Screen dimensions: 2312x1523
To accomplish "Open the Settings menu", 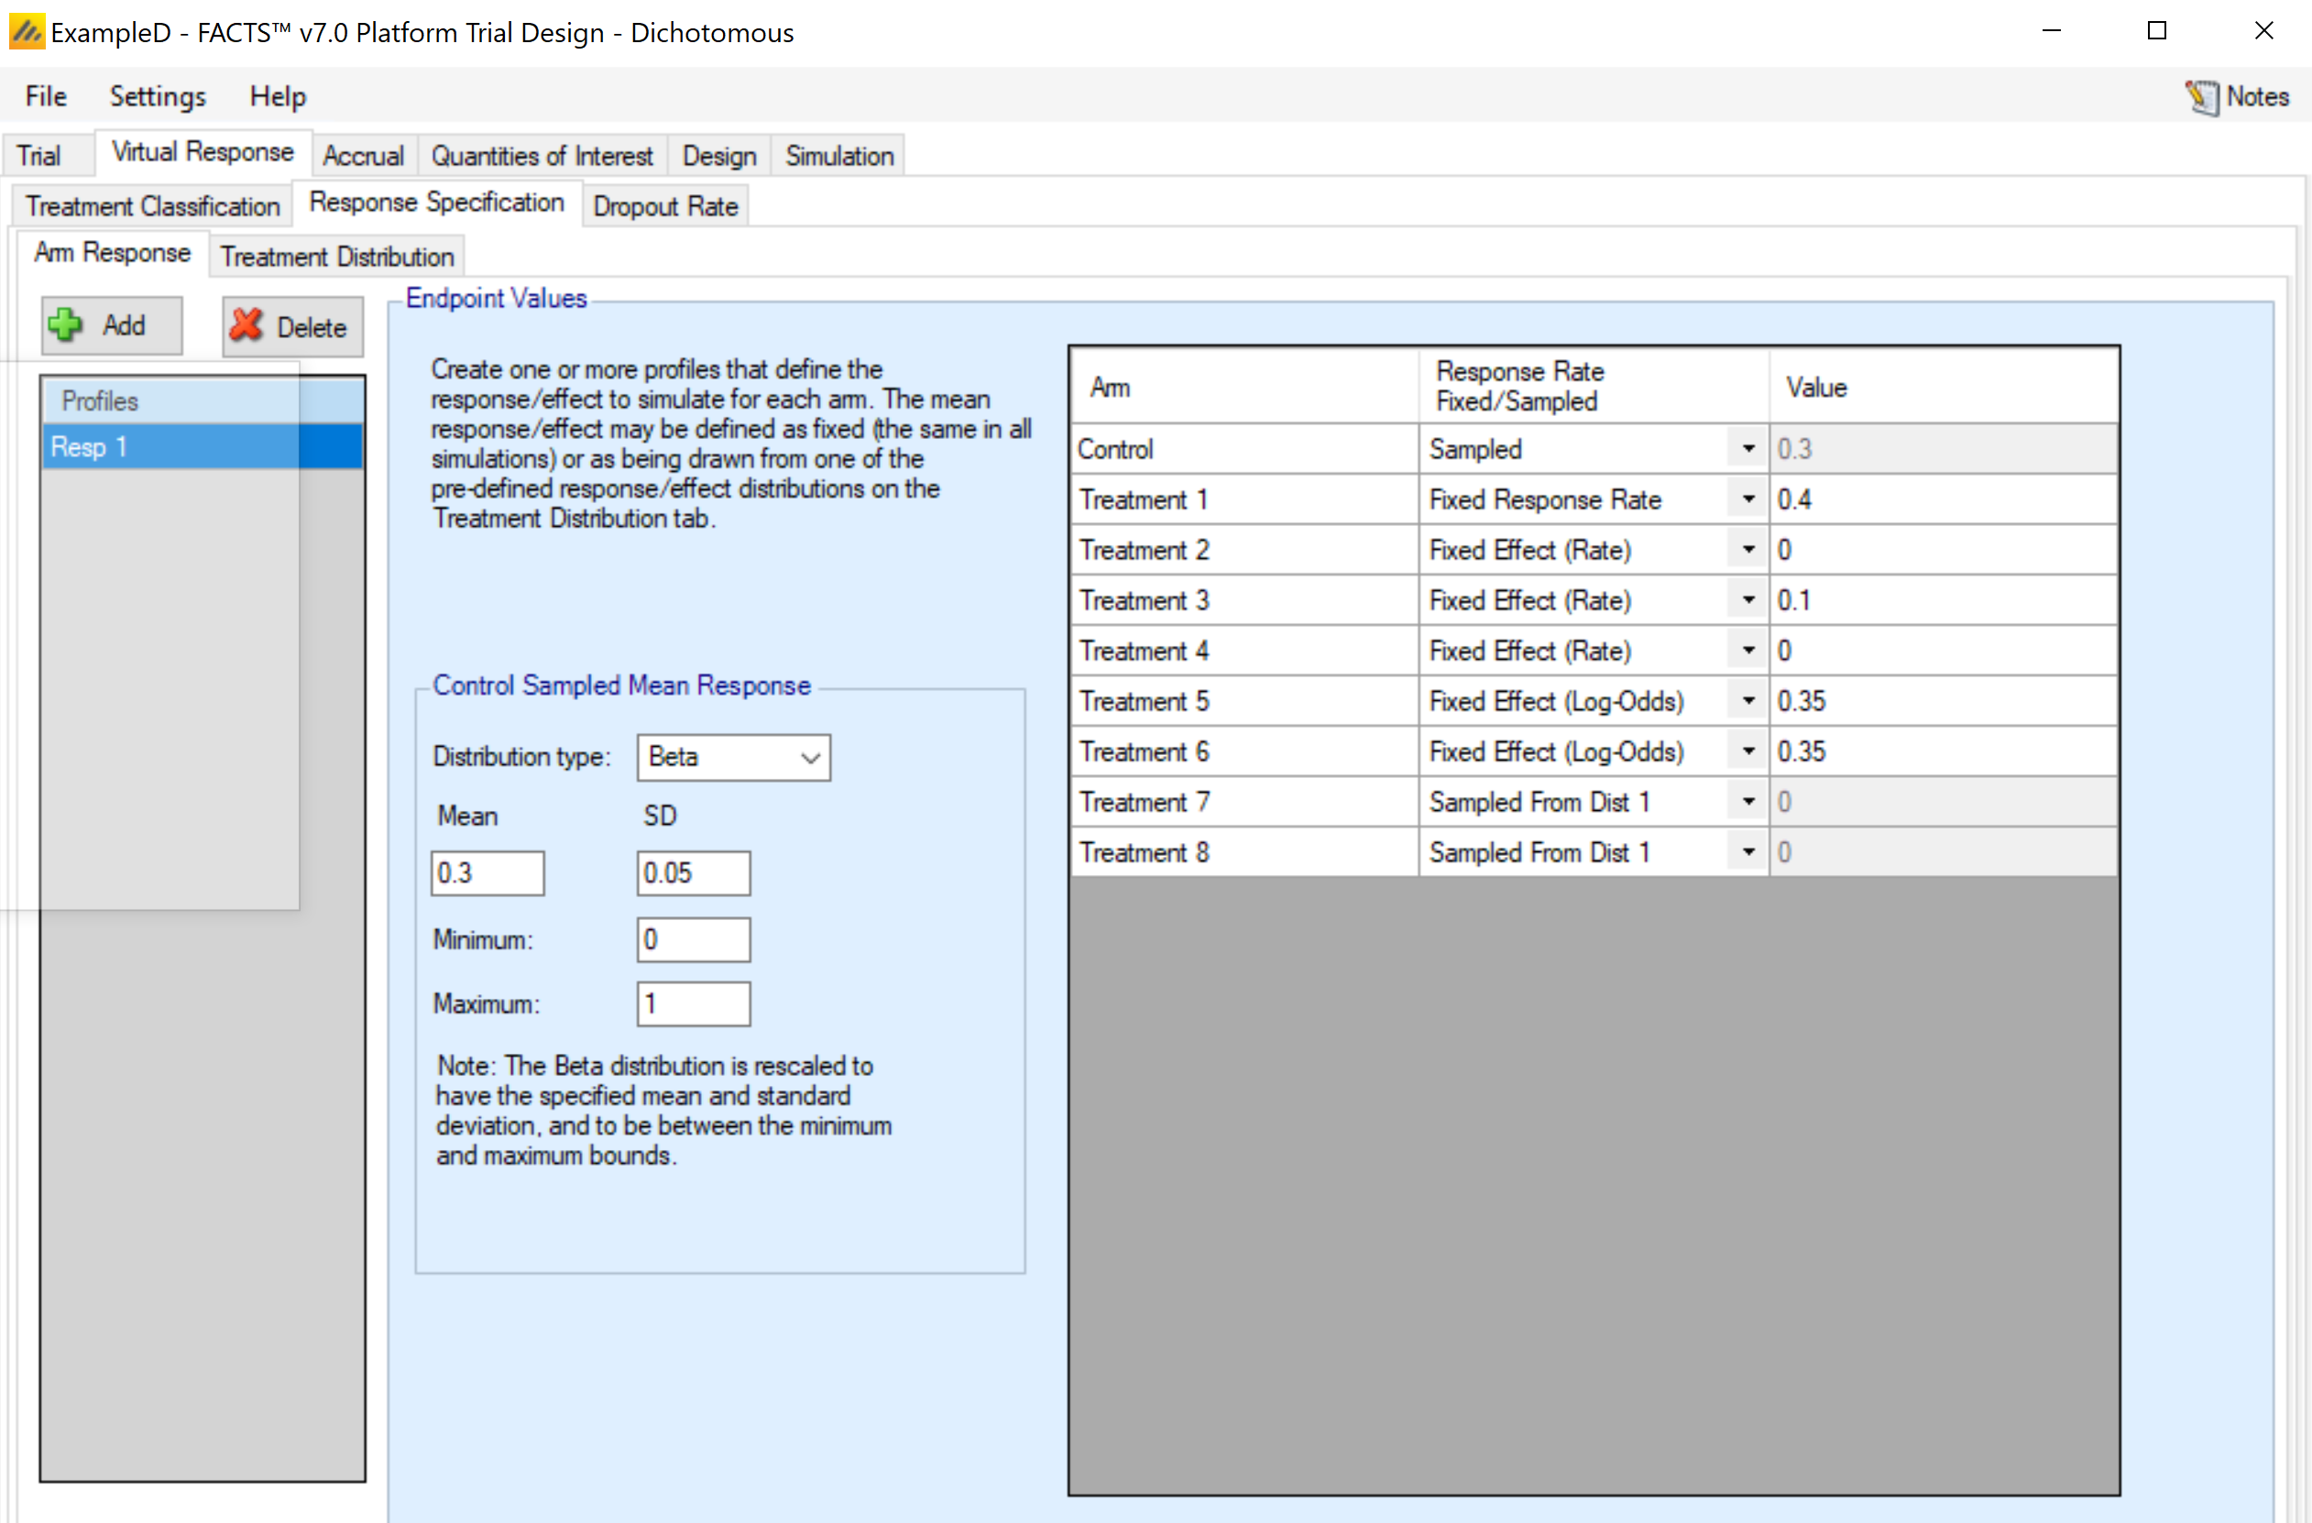I will [x=158, y=96].
